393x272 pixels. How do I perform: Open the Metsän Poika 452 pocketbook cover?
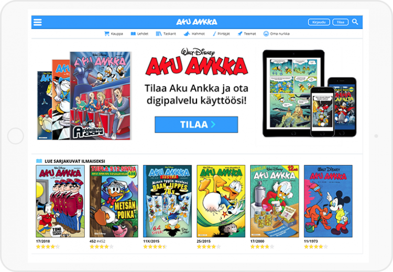[x=114, y=201]
